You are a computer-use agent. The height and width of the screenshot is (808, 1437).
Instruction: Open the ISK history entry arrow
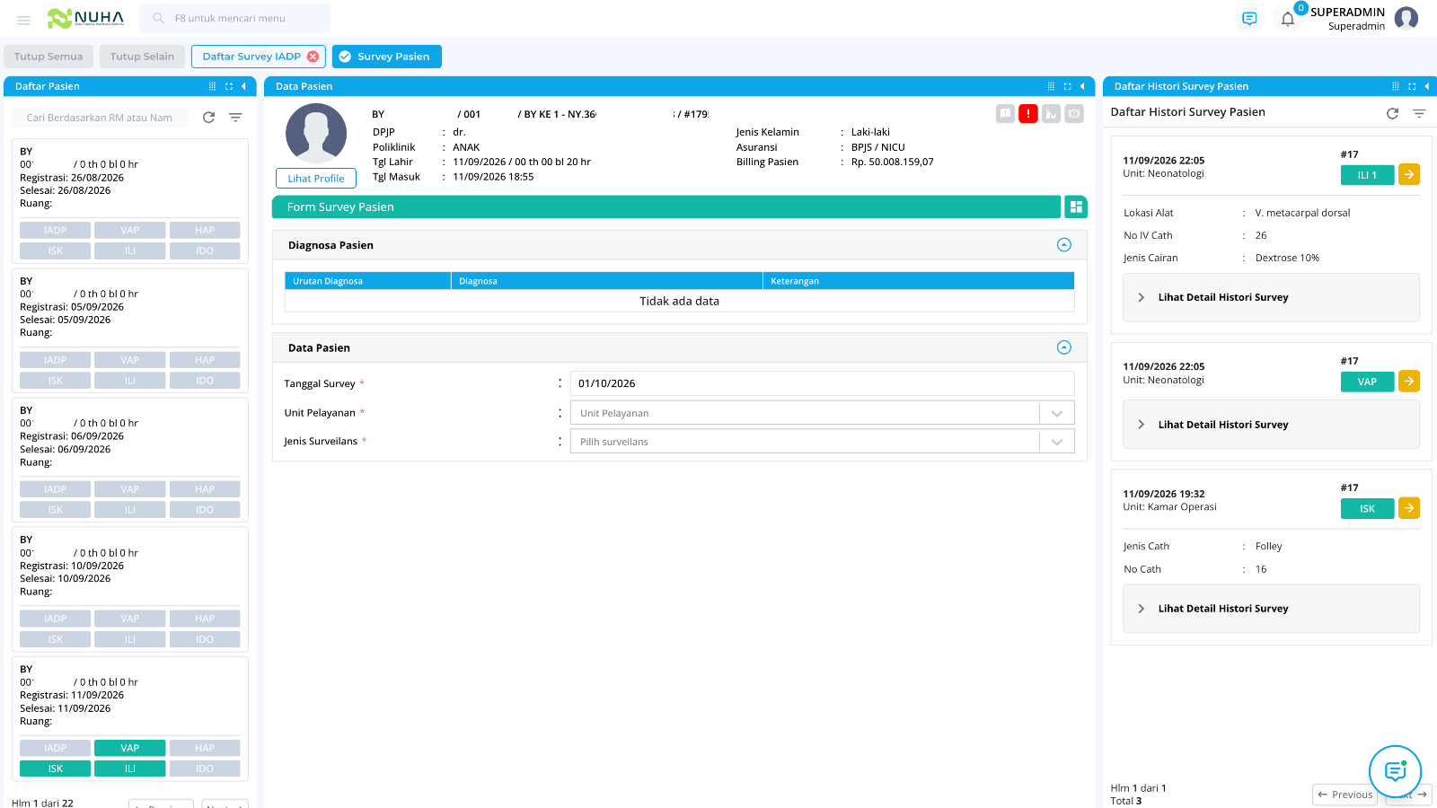click(x=1409, y=507)
